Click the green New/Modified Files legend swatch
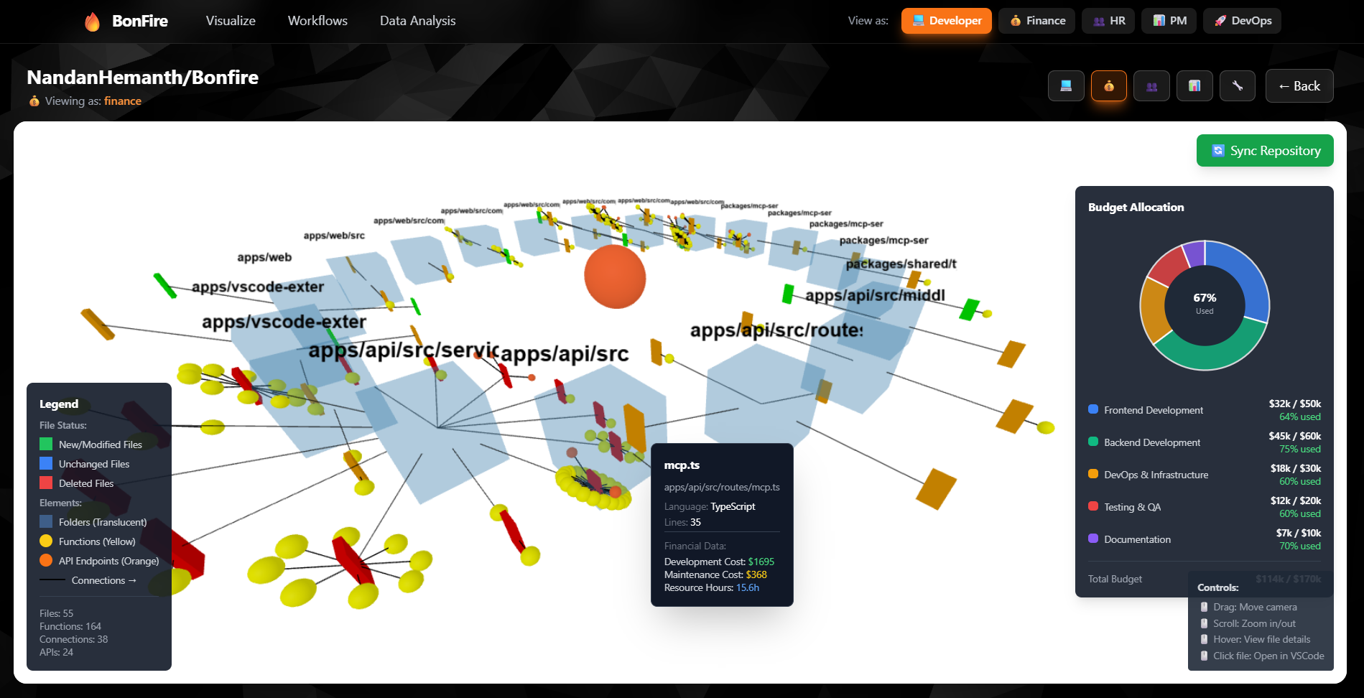 pos(46,445)
